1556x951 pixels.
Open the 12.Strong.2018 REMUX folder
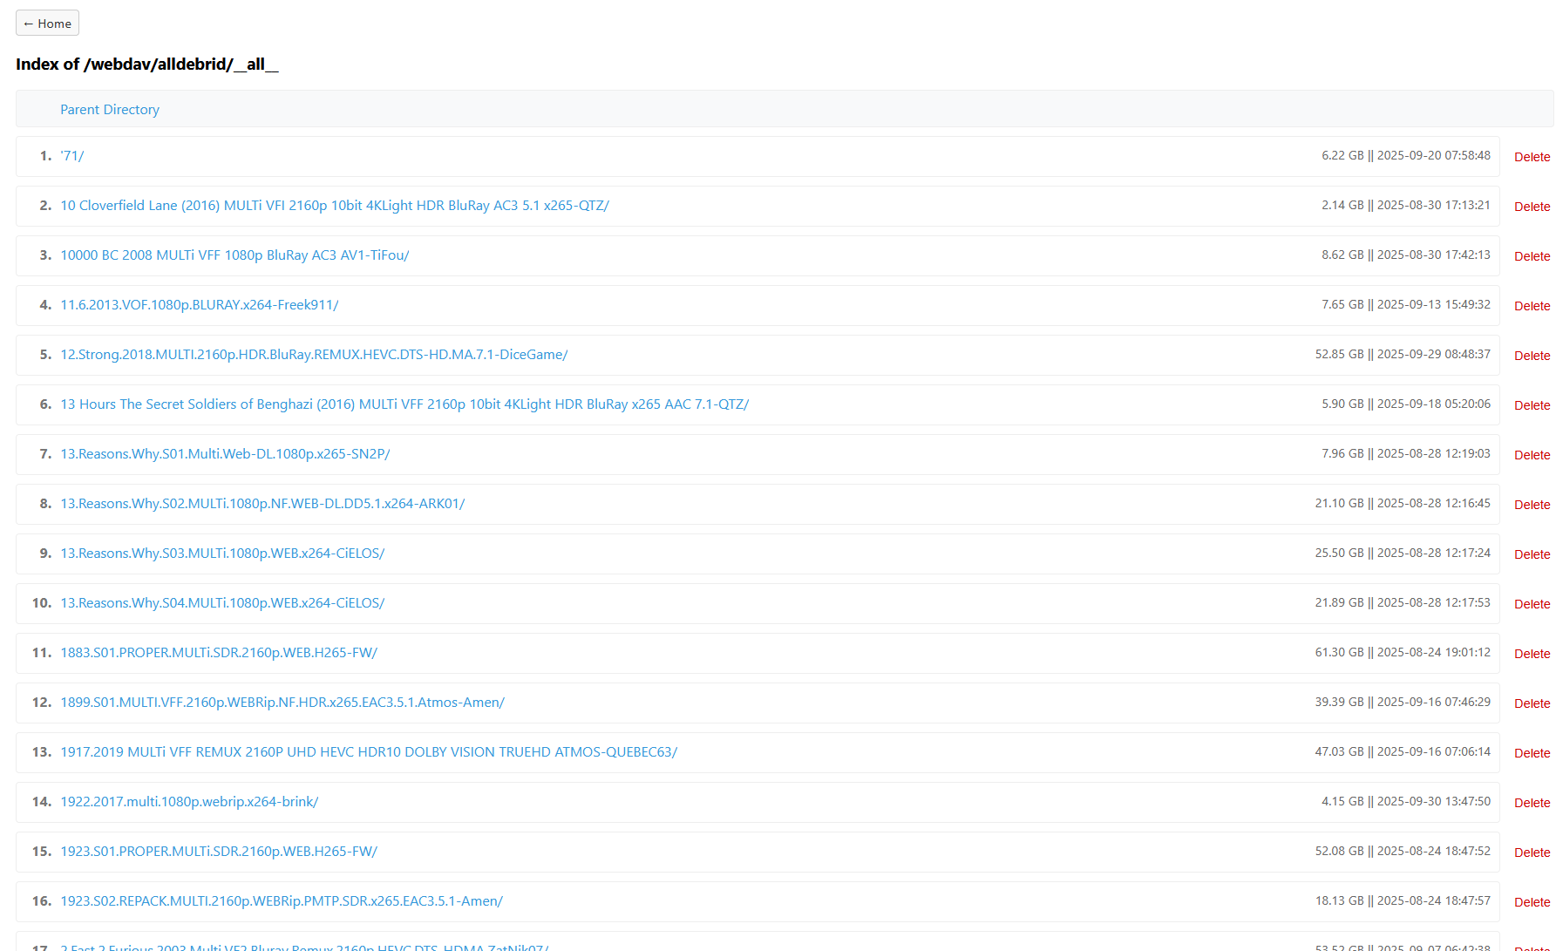(x=314, y=355)
